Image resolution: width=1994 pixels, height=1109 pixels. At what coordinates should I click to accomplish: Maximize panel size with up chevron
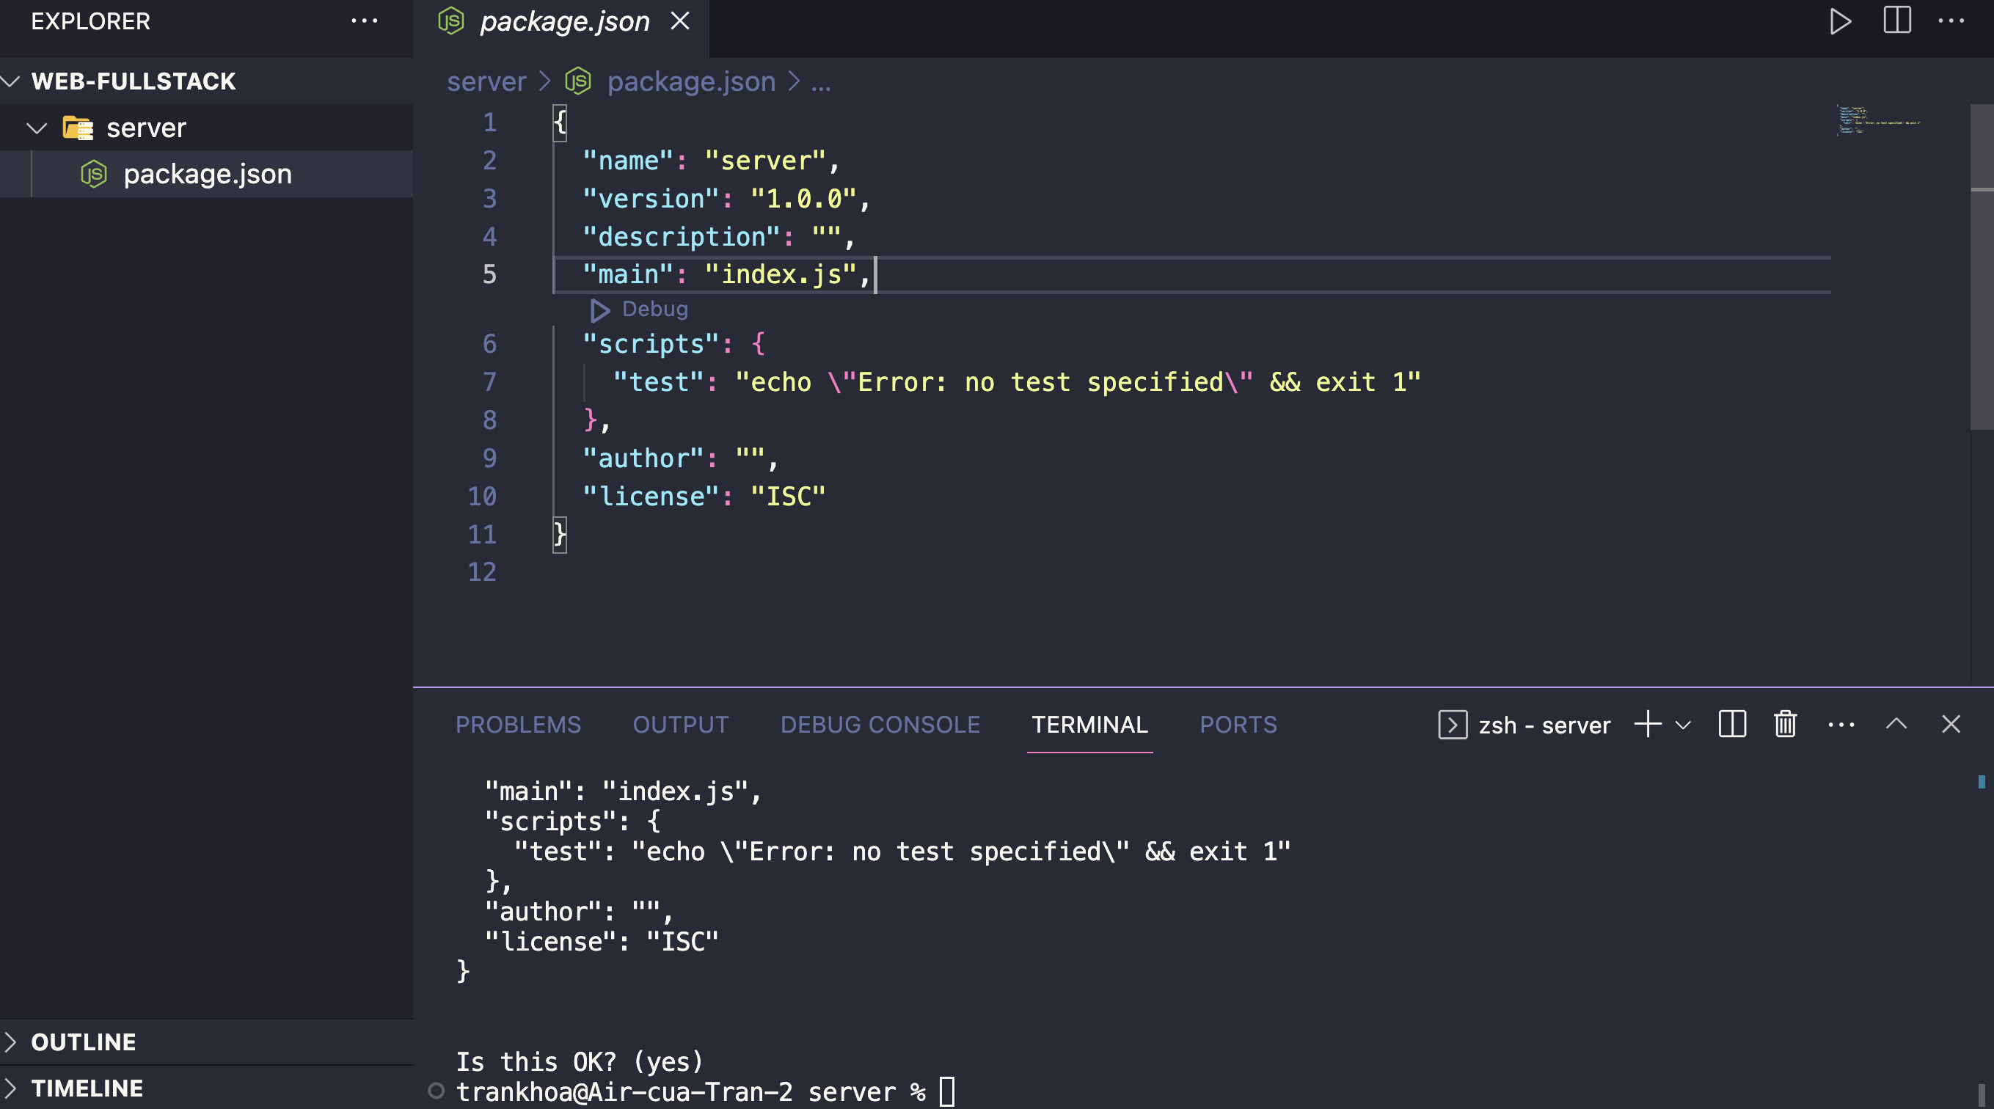tap(1896, 725)
